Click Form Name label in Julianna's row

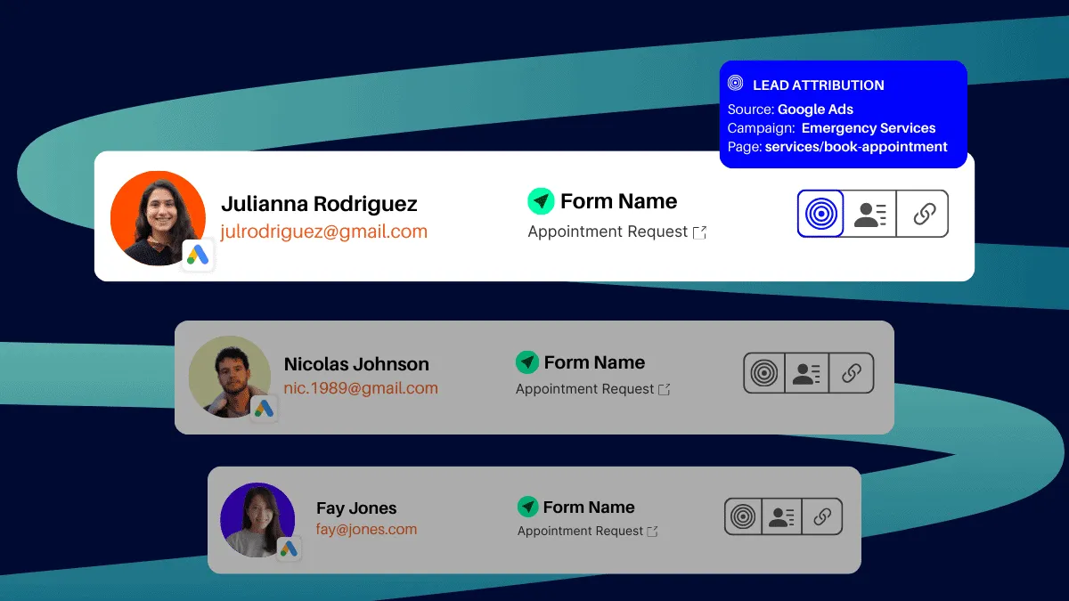click(x=619, y=201)
